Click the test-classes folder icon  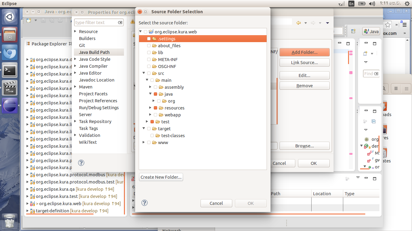(x=158, y=136)
